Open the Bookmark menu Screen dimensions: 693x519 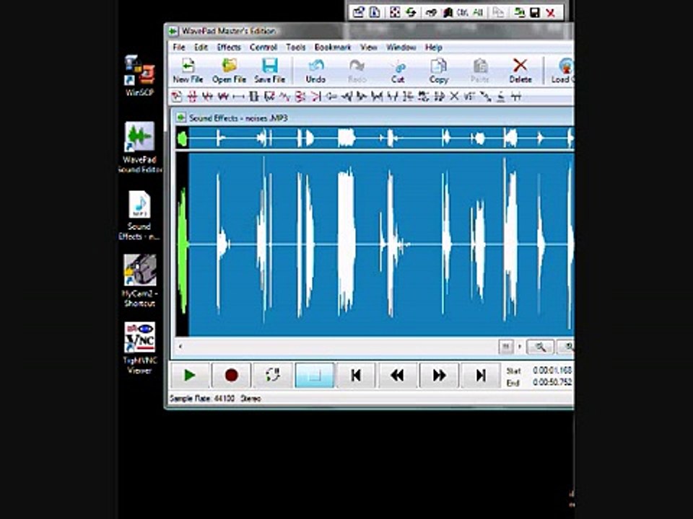pyautogui.click(x=332, y=48)
